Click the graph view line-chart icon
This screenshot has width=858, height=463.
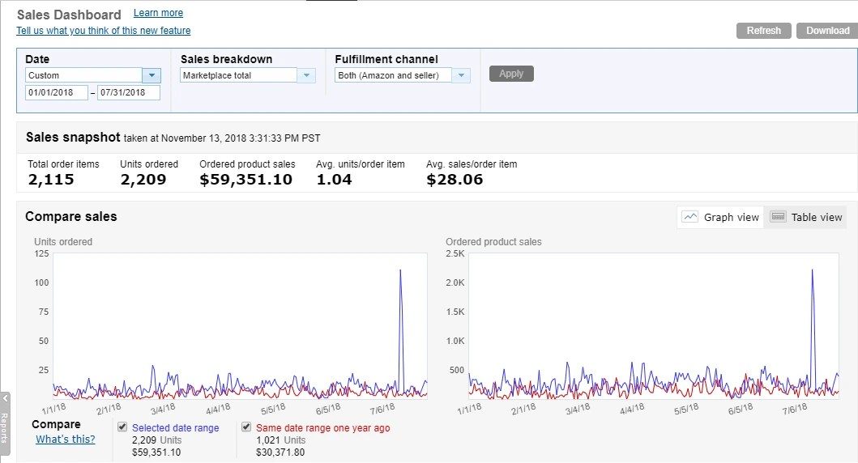(690, 217)
